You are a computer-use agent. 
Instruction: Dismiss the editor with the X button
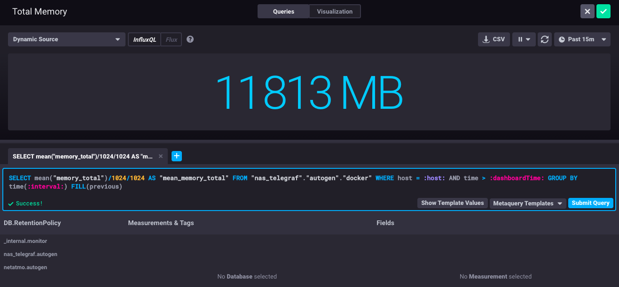coord(587,11)
